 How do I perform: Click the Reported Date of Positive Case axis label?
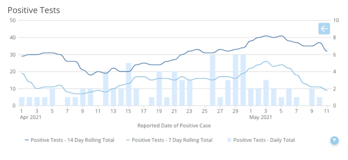click(x=174, y=126)
